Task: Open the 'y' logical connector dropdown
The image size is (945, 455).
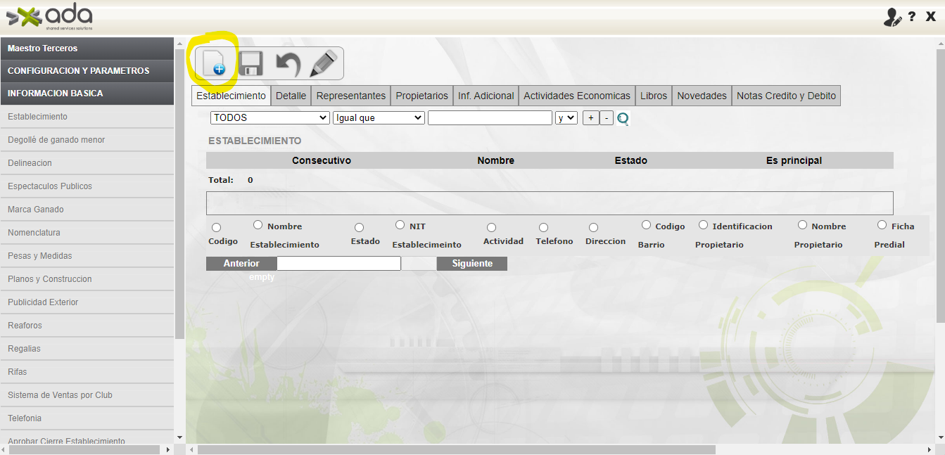Action: point(566,118)
